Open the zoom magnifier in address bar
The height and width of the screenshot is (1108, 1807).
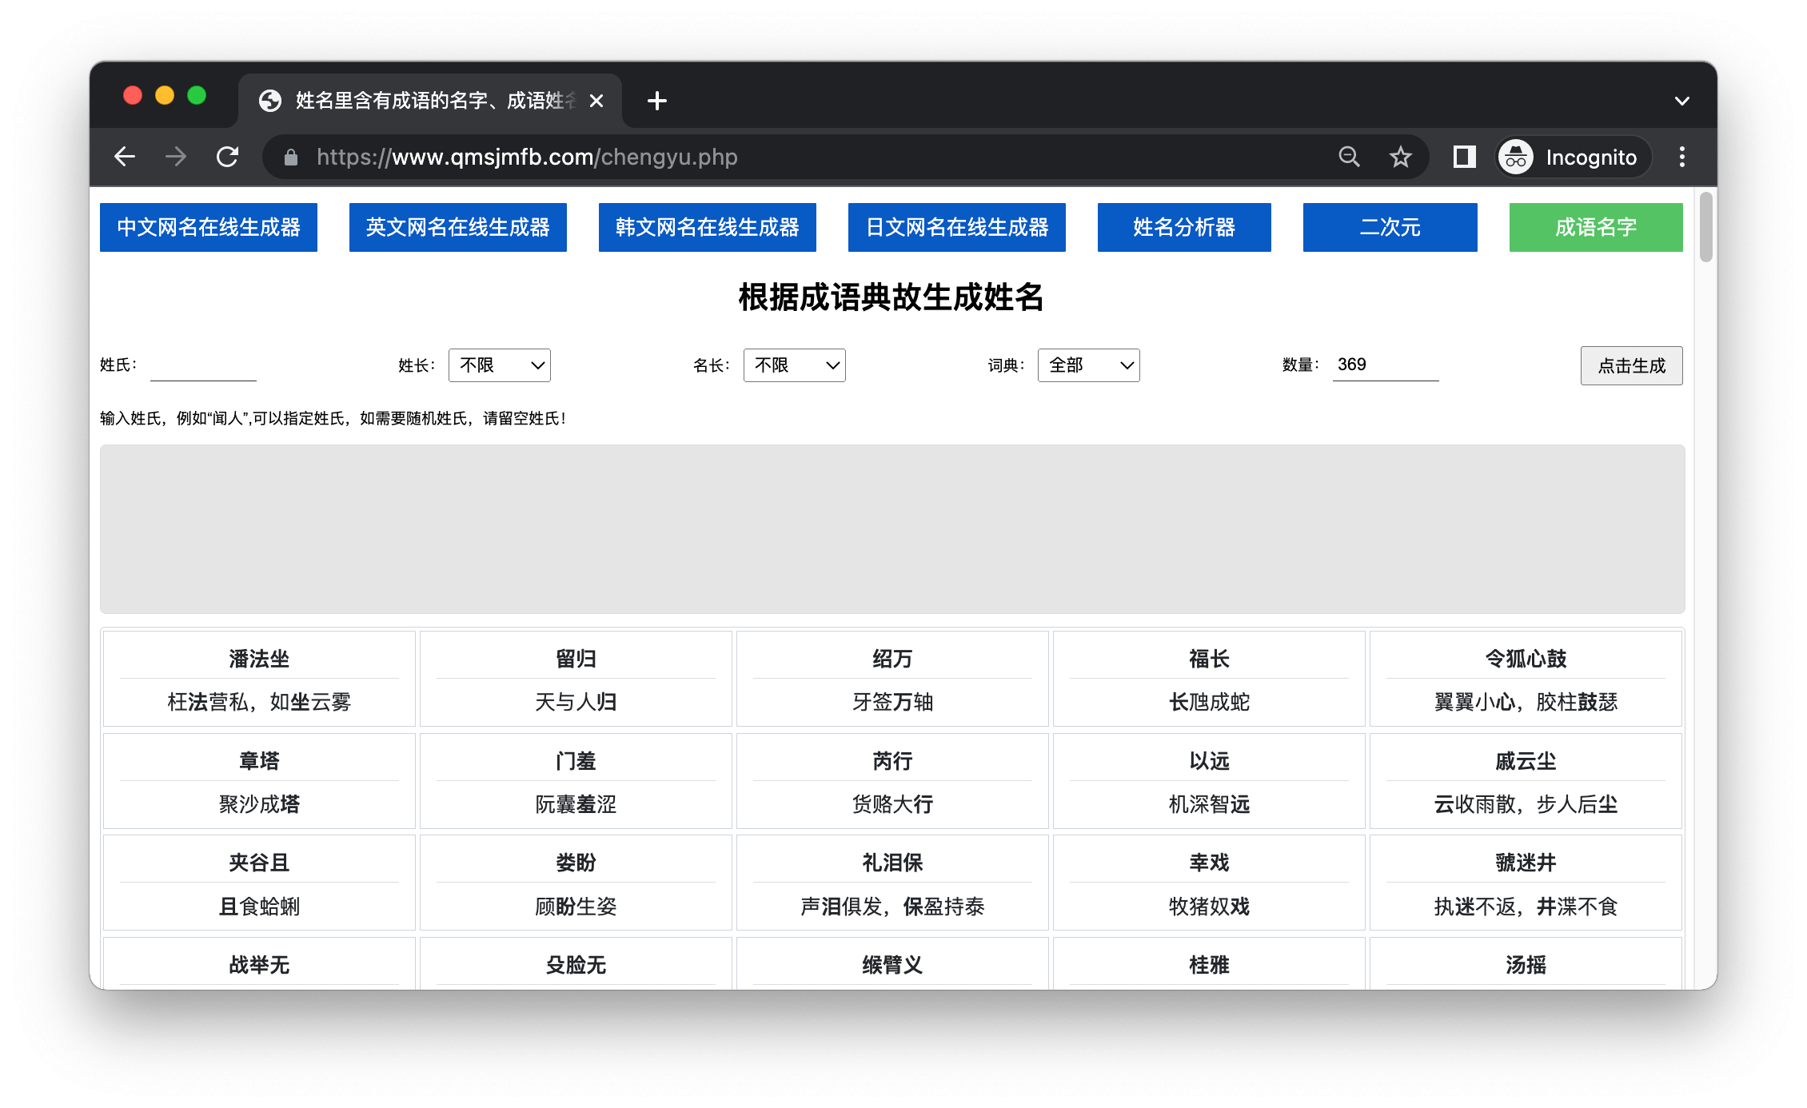pyautogui.click(x=1349, y=157)
